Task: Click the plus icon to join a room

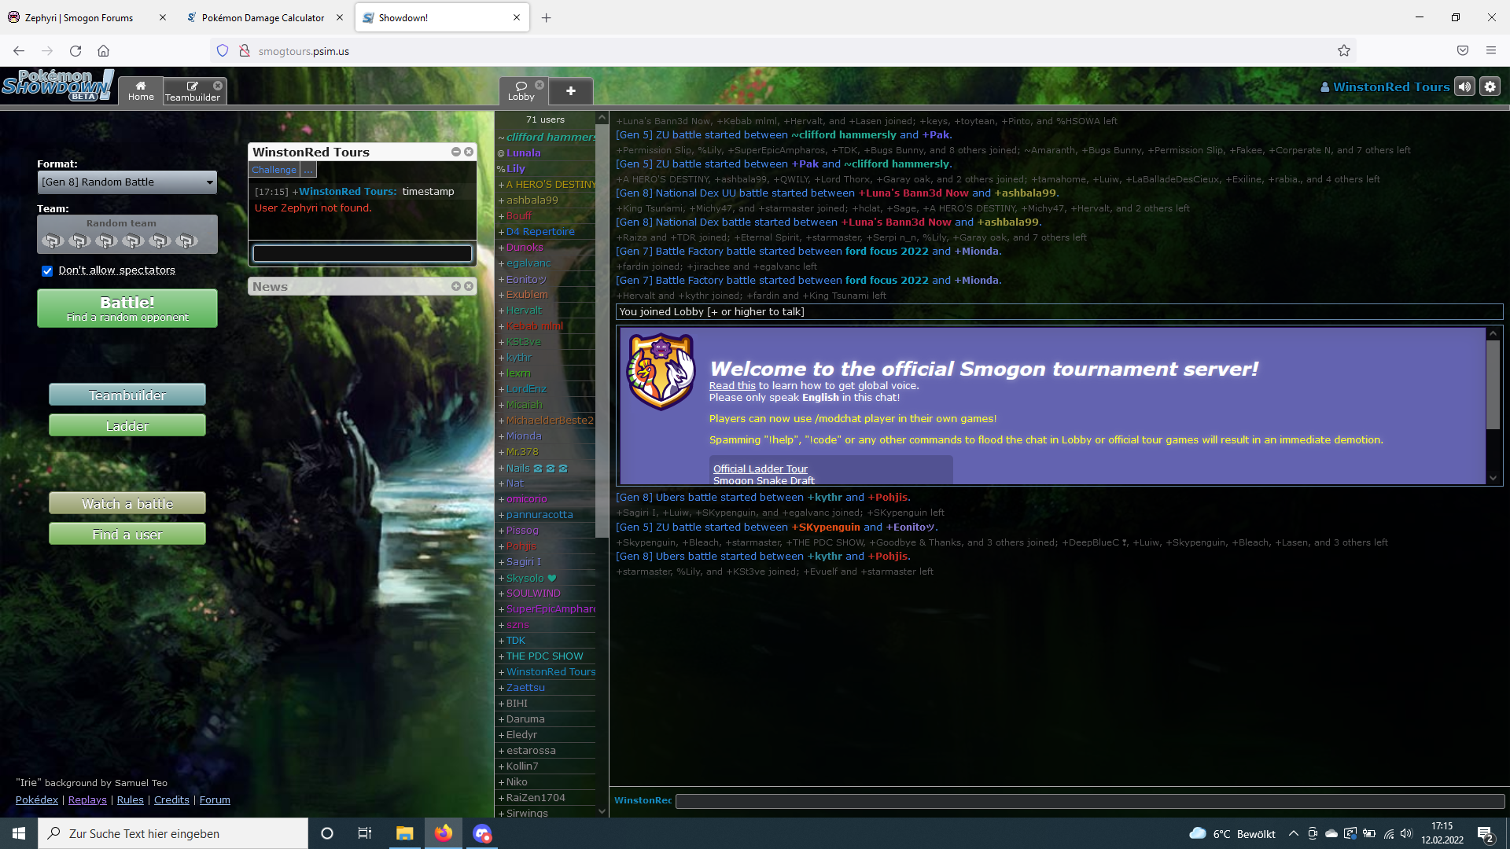Action: pos(571,91)
